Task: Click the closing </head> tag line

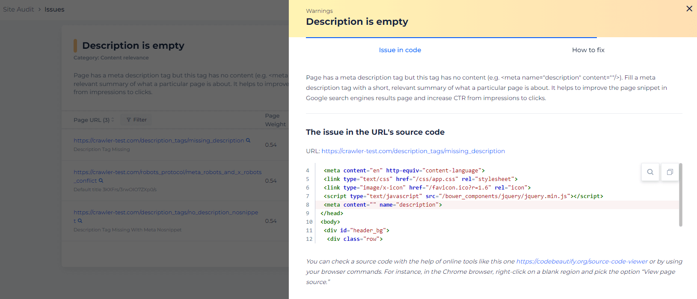Action: click(332, 213)
